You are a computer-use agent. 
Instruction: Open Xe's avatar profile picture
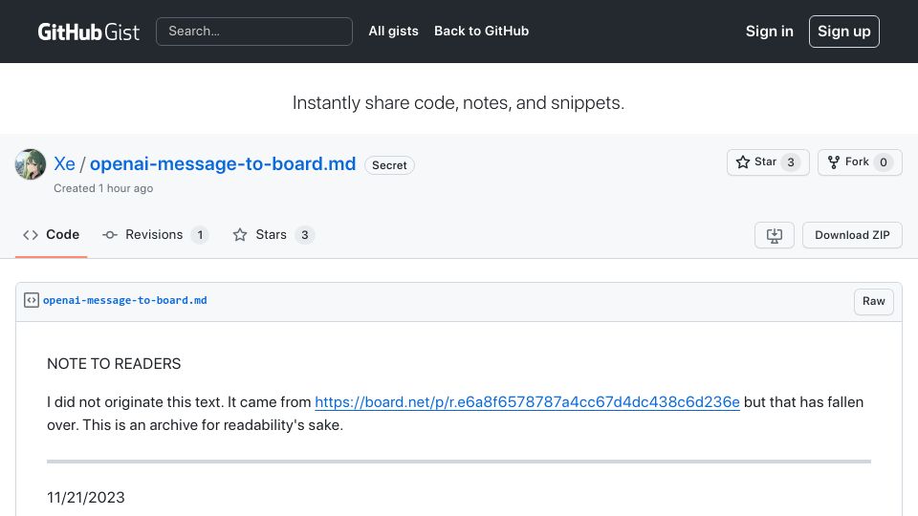tap(31, 164)
